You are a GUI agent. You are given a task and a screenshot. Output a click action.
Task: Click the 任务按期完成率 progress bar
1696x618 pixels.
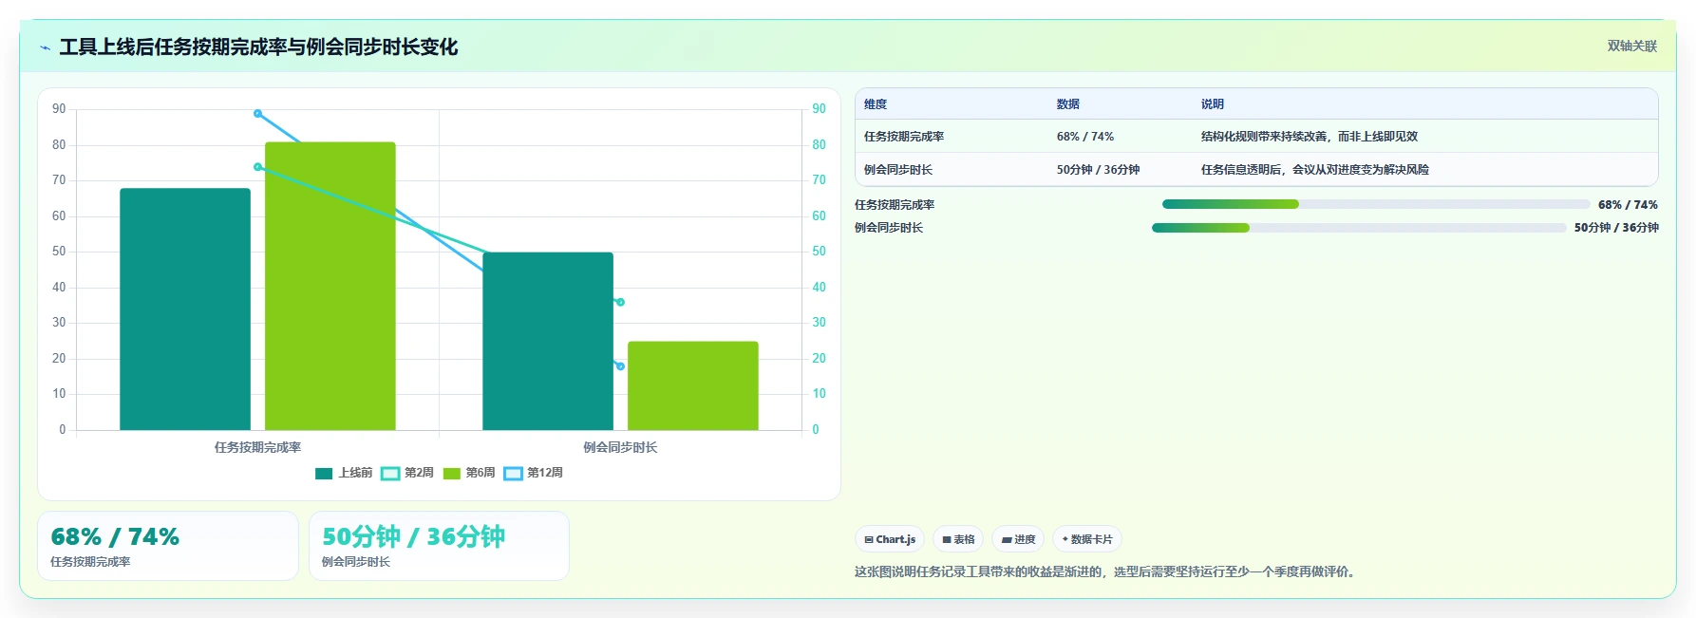pyautogui.click(x=1376, y=204)
